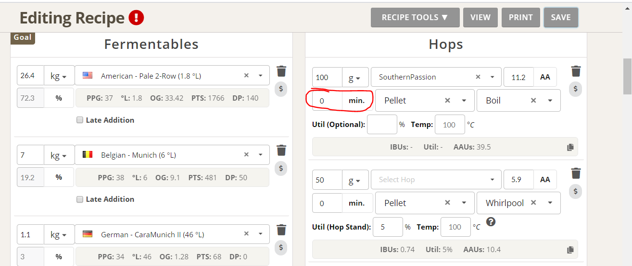The image size is (632, 266).
Task: Open hop stand help question mark
Action: coord(491,222)
